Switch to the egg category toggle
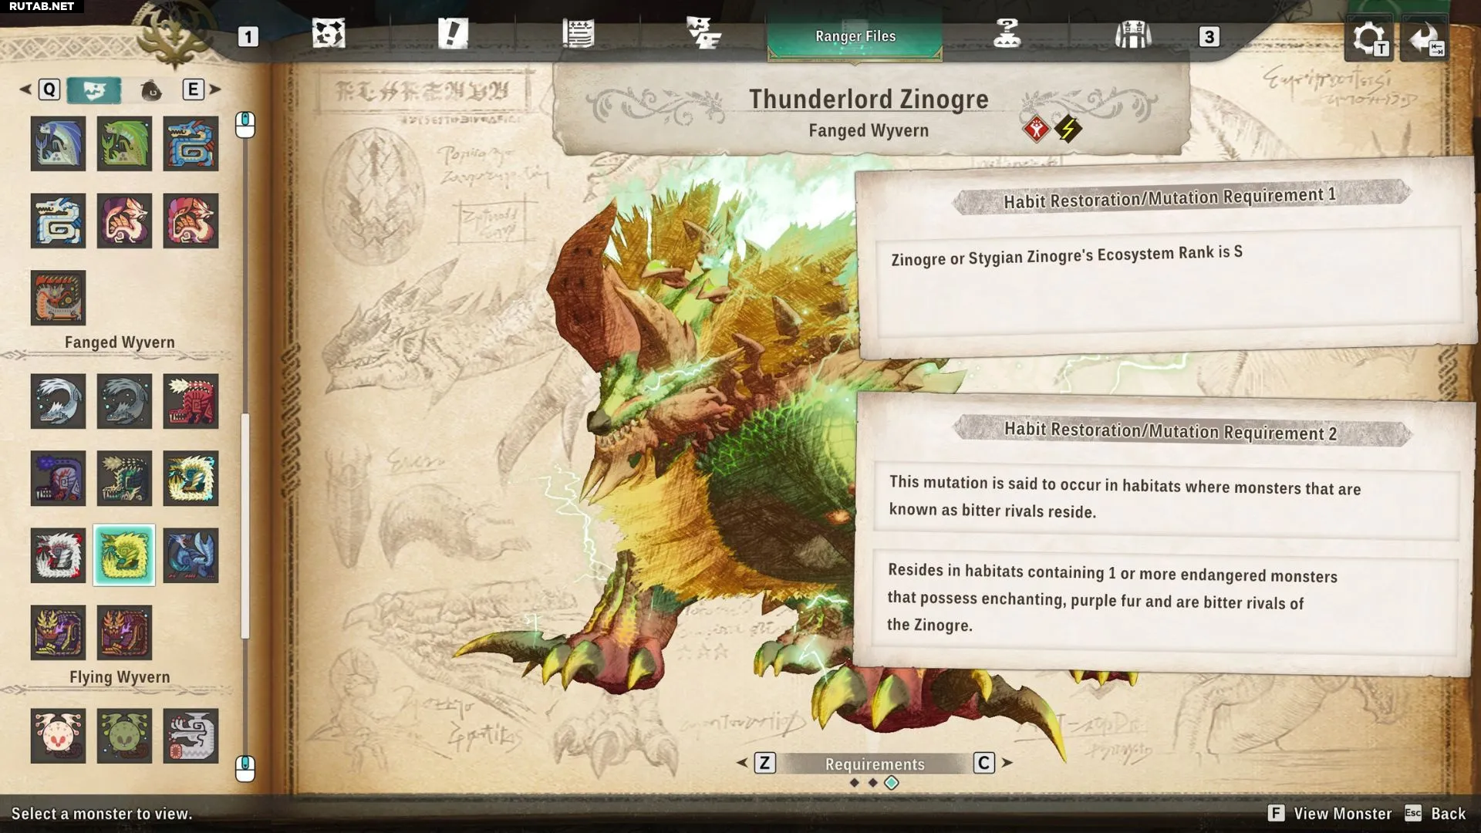 point(151,90)
